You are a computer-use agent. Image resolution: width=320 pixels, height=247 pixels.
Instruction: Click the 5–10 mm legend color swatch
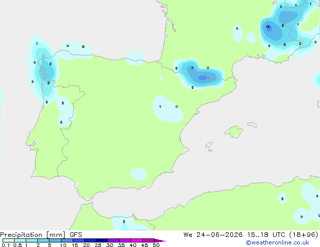(x=55, y=240)
